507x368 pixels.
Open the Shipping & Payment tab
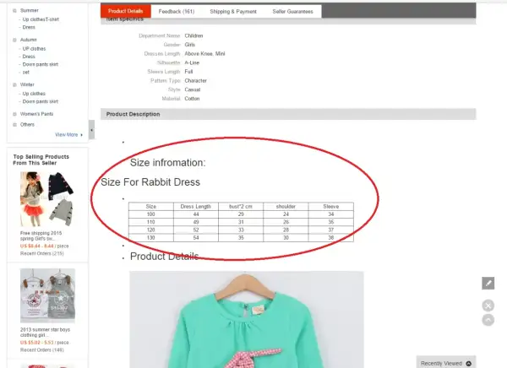coord(233,11)
